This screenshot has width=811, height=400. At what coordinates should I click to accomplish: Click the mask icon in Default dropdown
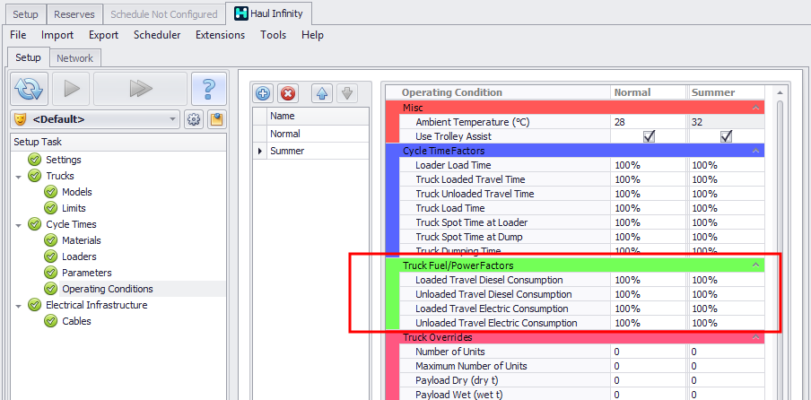[x=20, y=119]
